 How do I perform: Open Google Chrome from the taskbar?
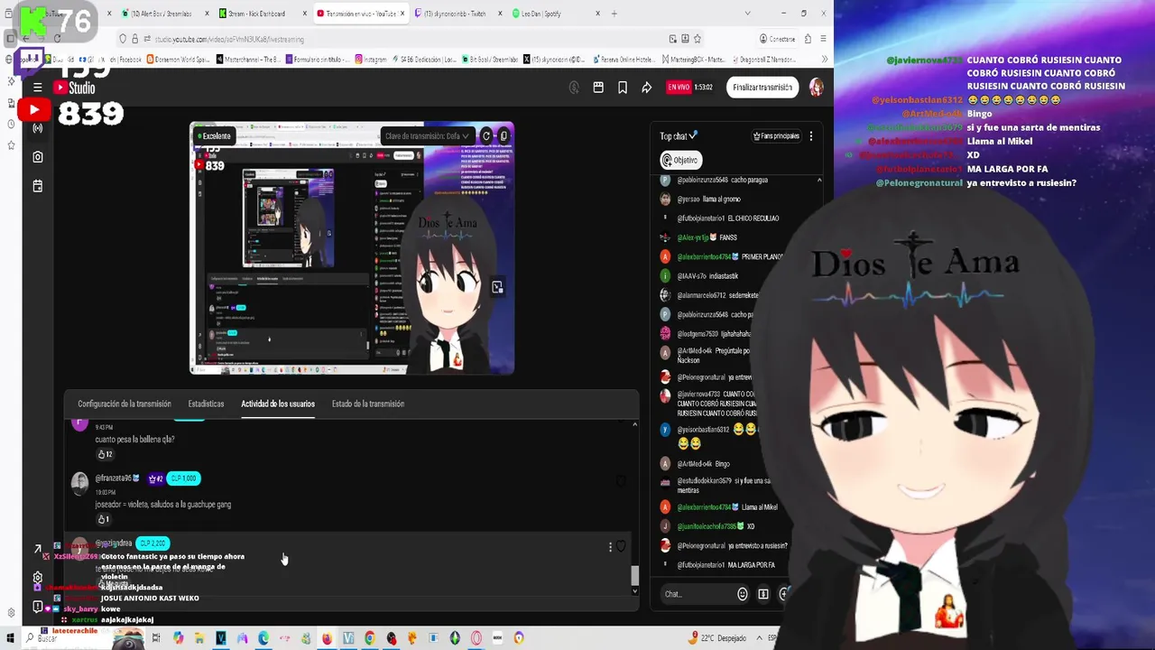point(369,638)
